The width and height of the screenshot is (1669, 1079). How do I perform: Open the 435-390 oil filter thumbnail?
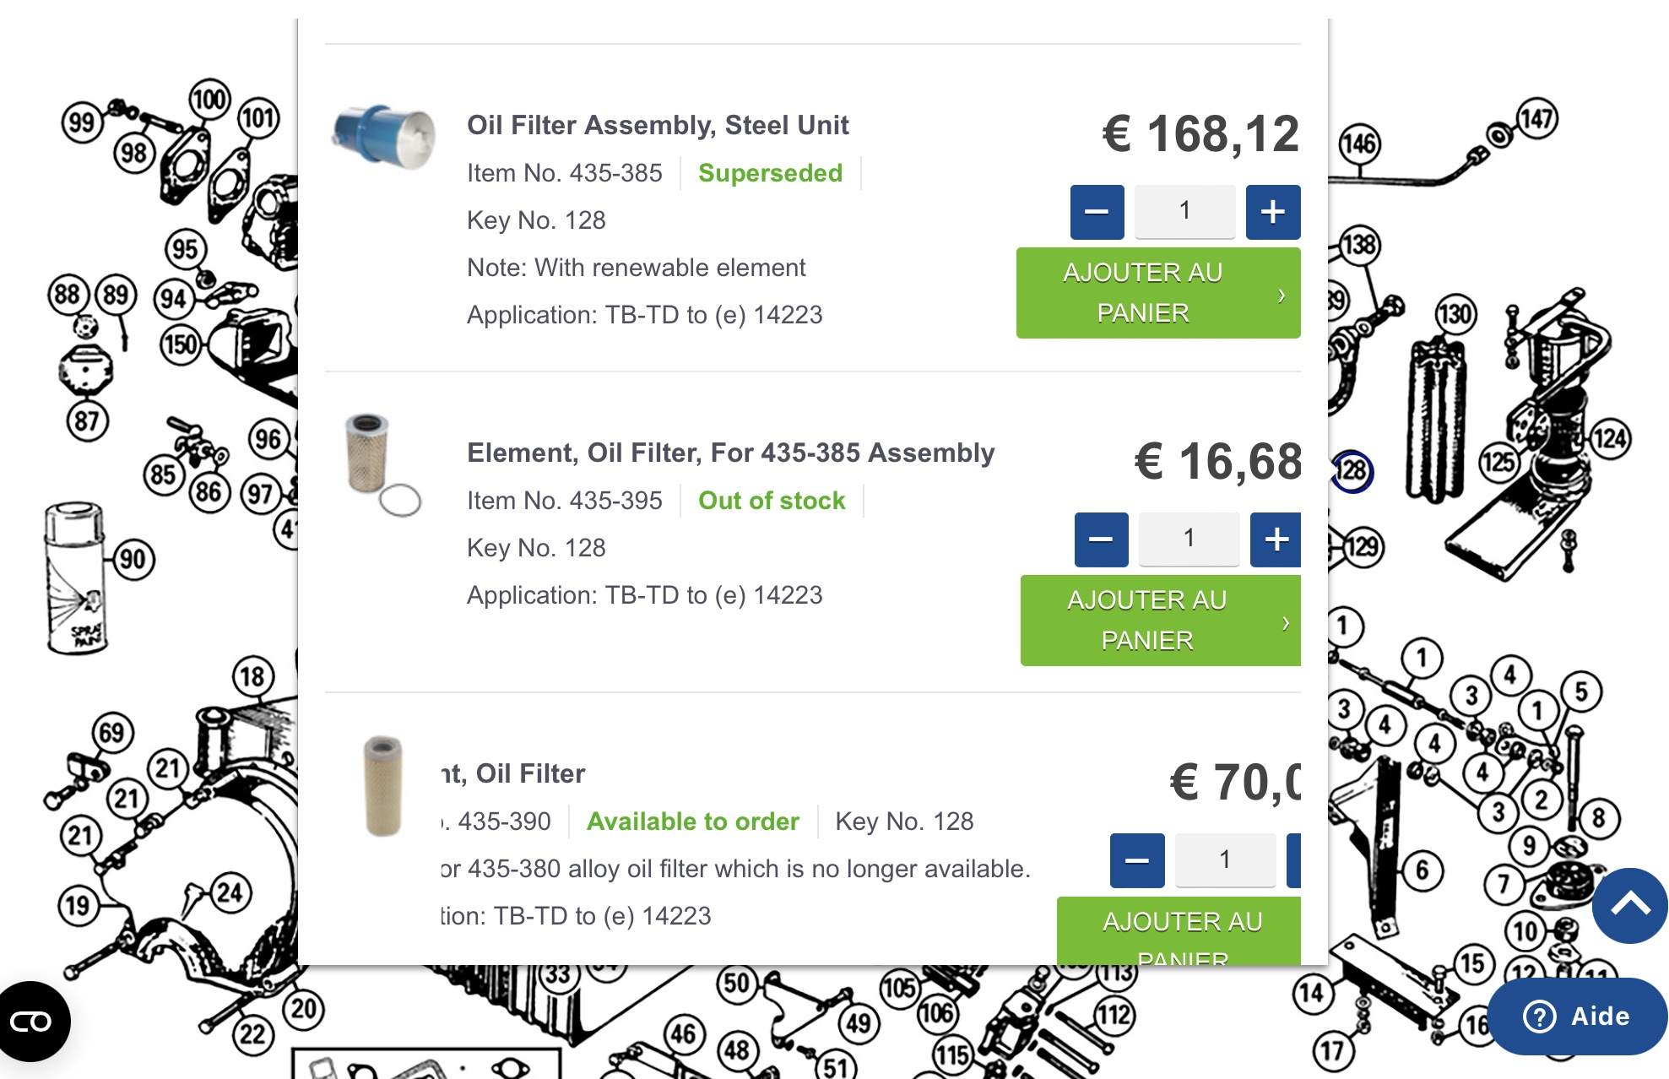click(x=382, y=786)
